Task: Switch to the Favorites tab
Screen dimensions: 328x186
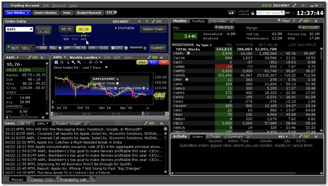Action: pyautogui.click(x=219, y=20)
